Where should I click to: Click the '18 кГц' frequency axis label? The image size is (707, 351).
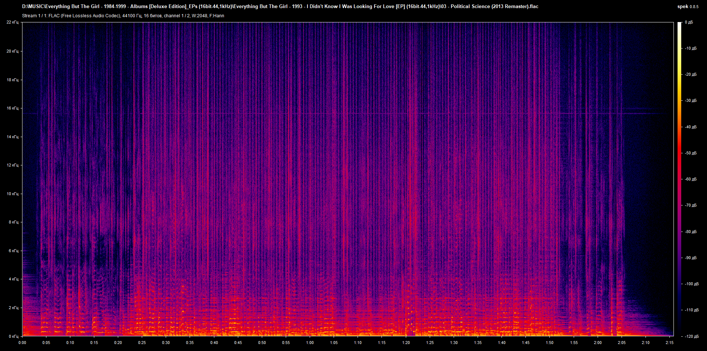tap(13, 80)
